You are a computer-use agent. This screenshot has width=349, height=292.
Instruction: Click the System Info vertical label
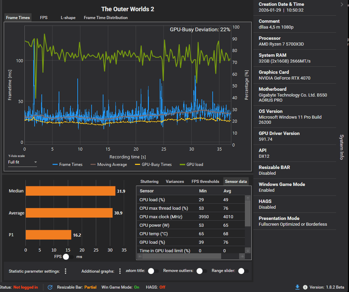tap(342, 147)
